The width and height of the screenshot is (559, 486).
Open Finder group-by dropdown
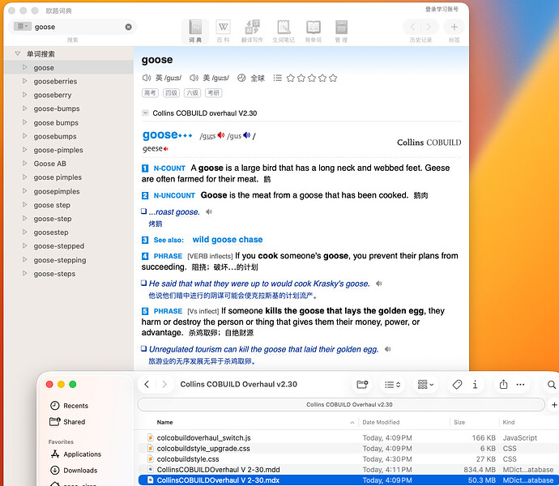point(425,385)
